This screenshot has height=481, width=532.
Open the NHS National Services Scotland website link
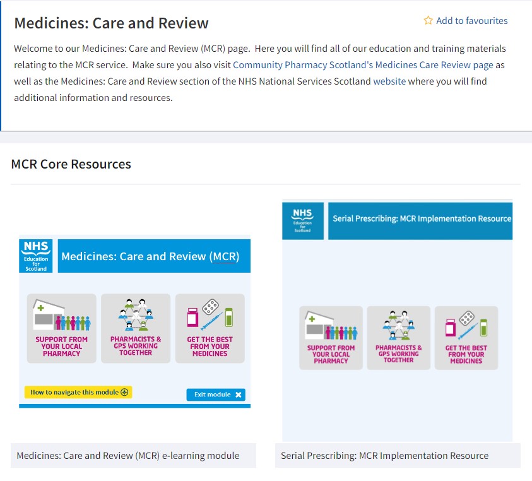(389, 81)
